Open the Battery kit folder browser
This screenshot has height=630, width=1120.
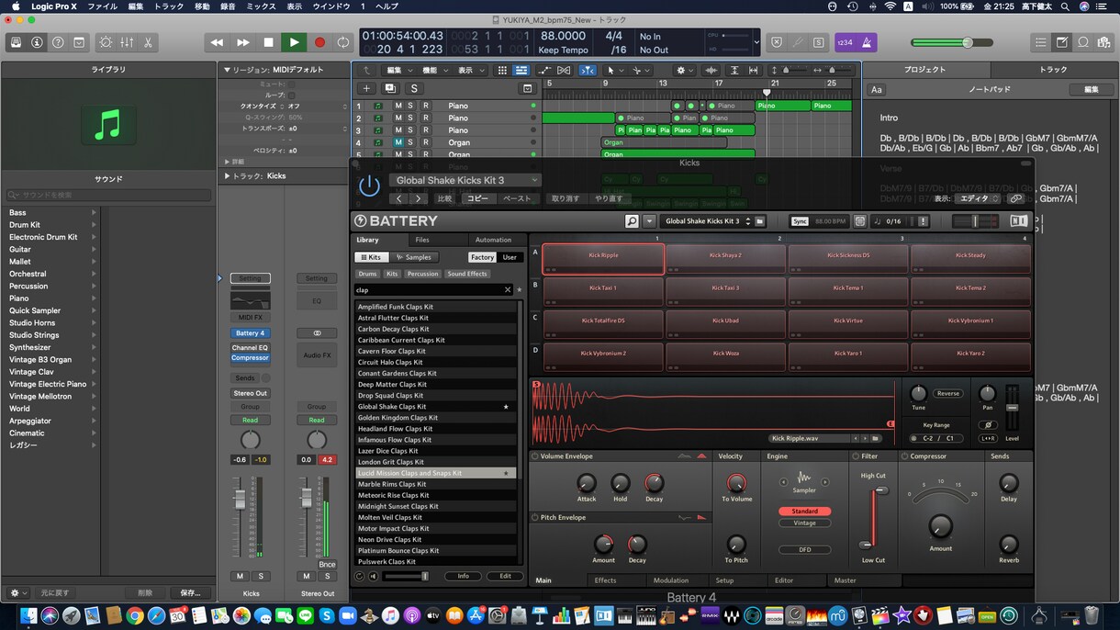(761, 221)
